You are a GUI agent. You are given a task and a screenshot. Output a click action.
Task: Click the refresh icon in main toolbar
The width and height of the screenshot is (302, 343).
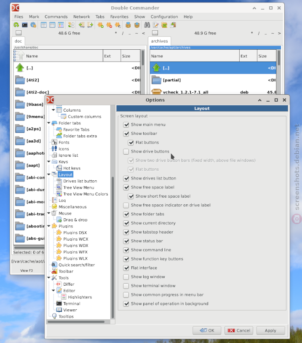16,25
